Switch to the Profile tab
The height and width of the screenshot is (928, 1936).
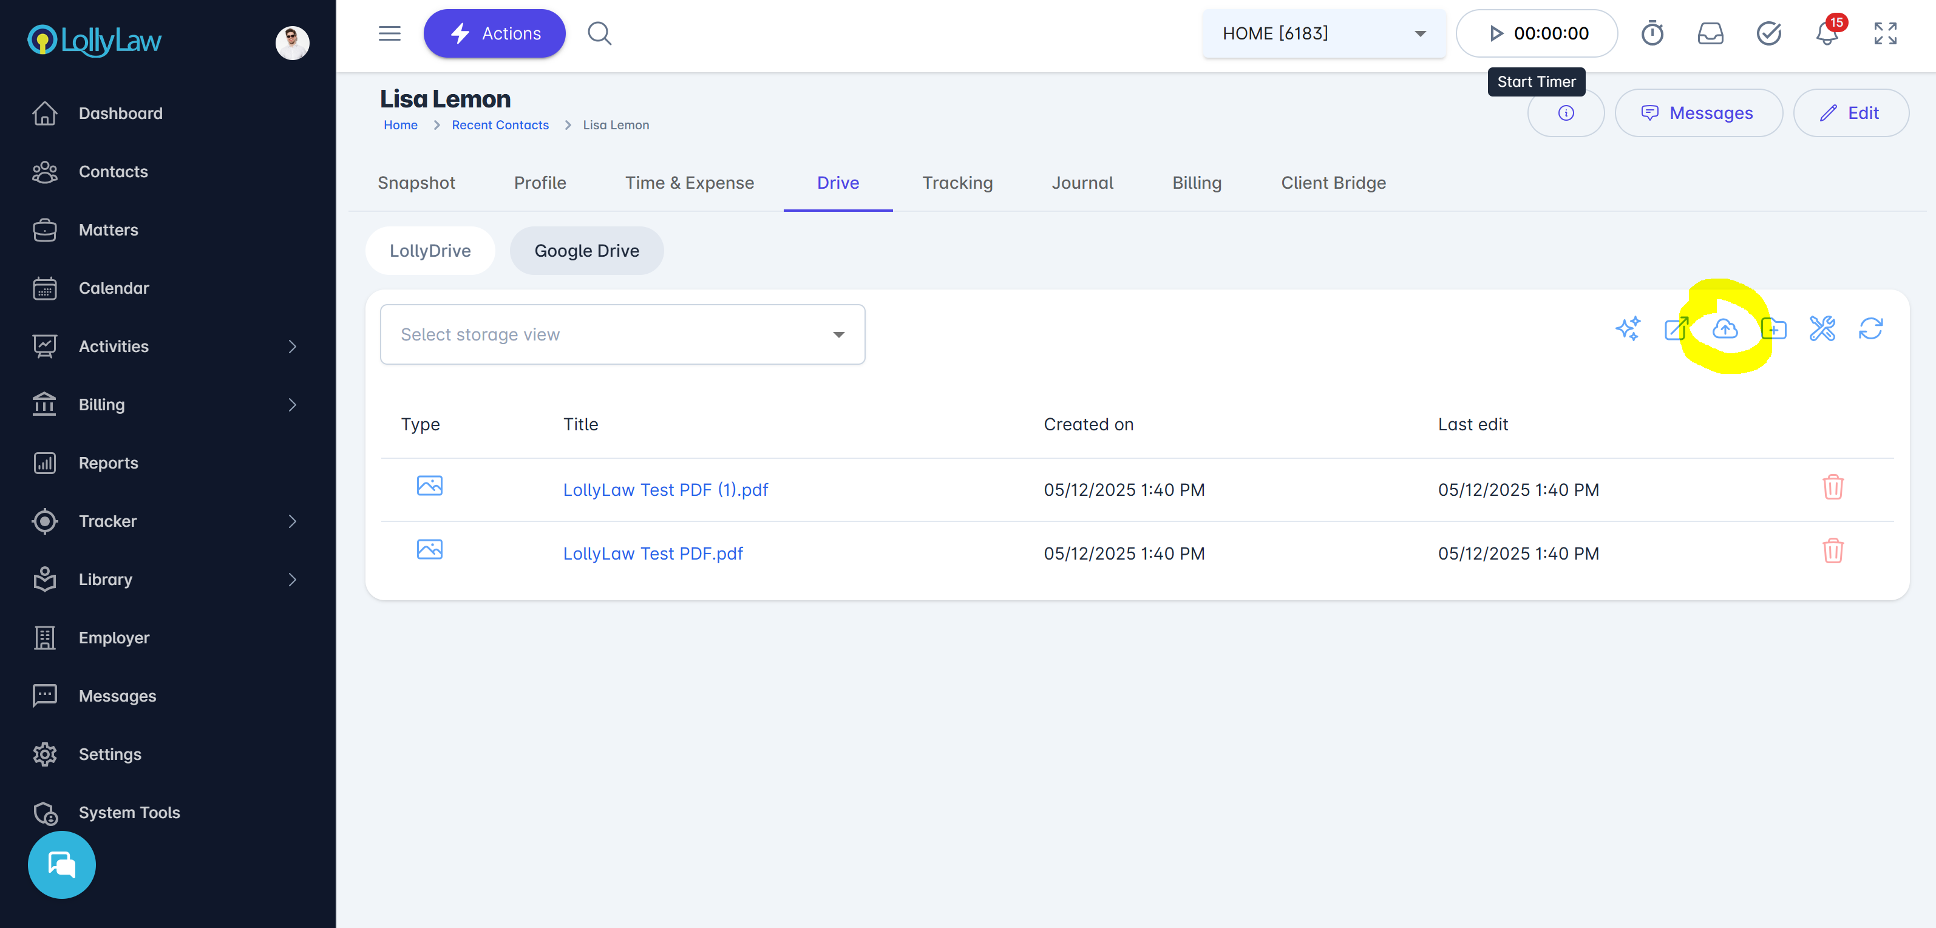pos(540,183)
